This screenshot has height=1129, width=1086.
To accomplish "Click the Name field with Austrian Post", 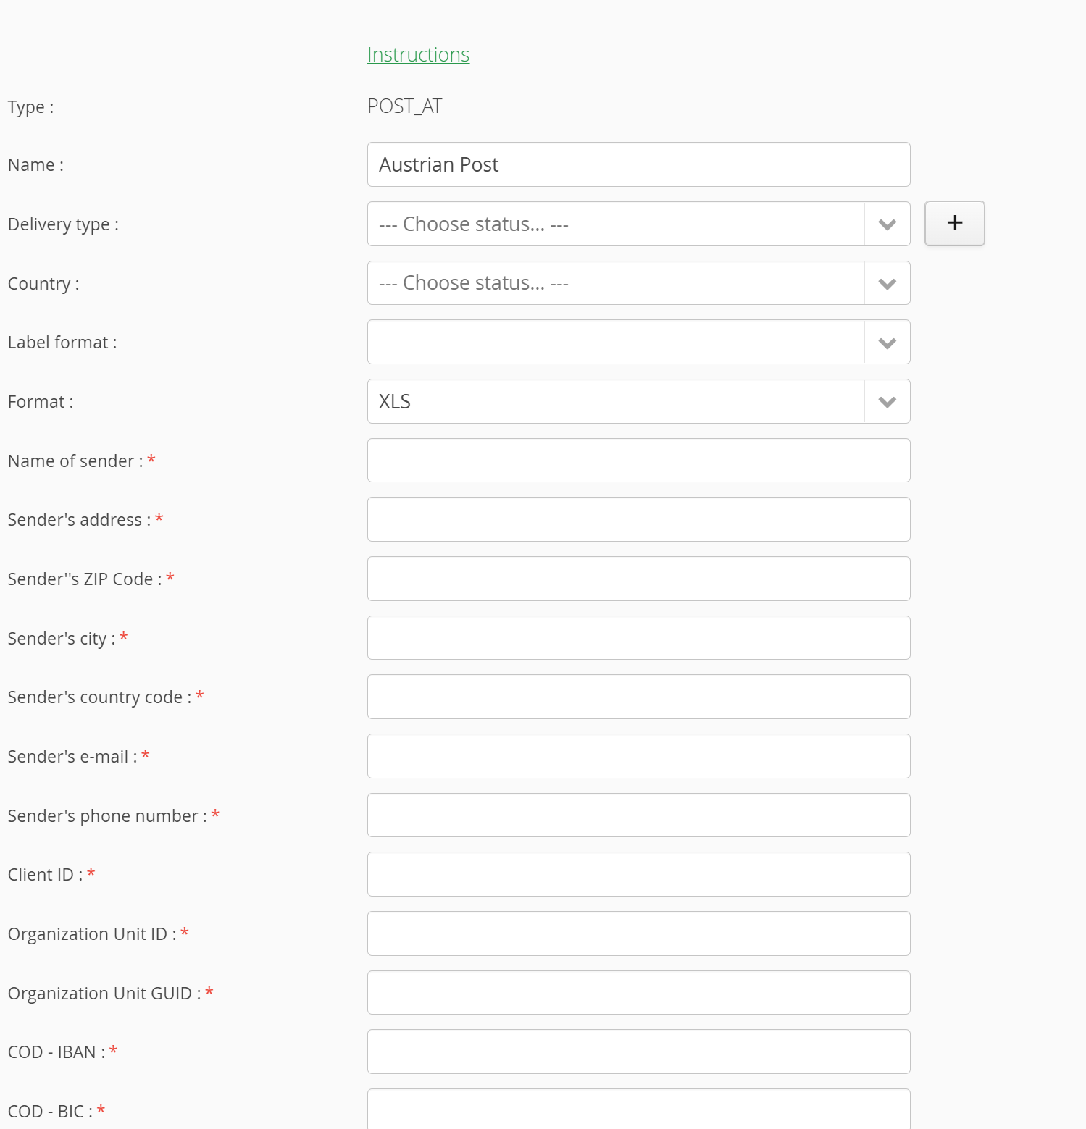I will click(638, 164).
